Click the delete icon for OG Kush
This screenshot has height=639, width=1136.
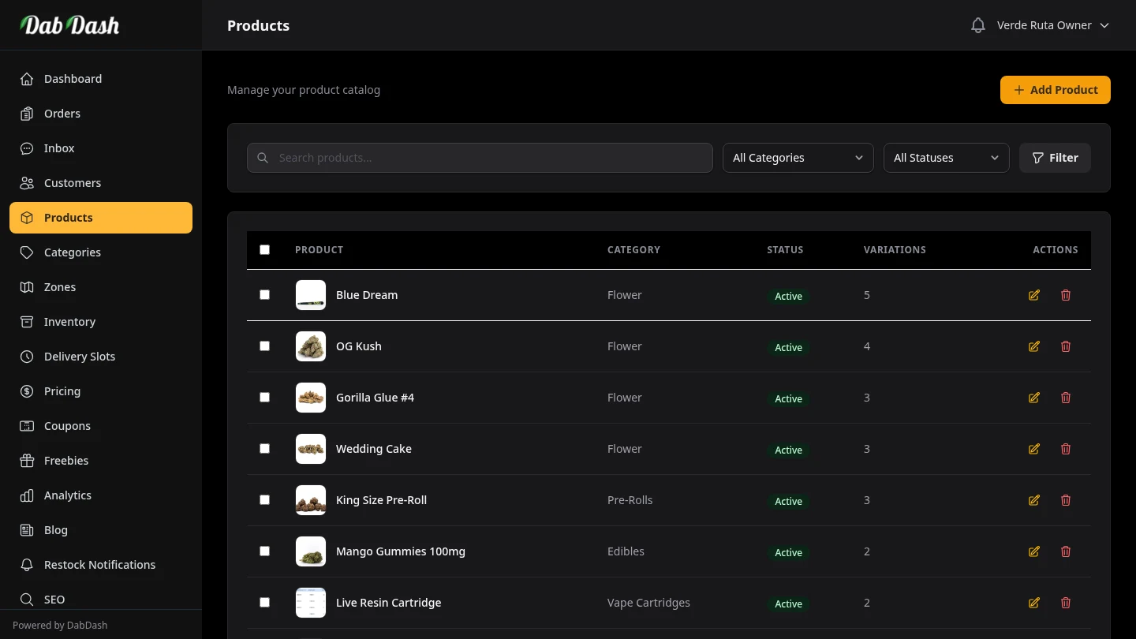[x=1066, y=346]
